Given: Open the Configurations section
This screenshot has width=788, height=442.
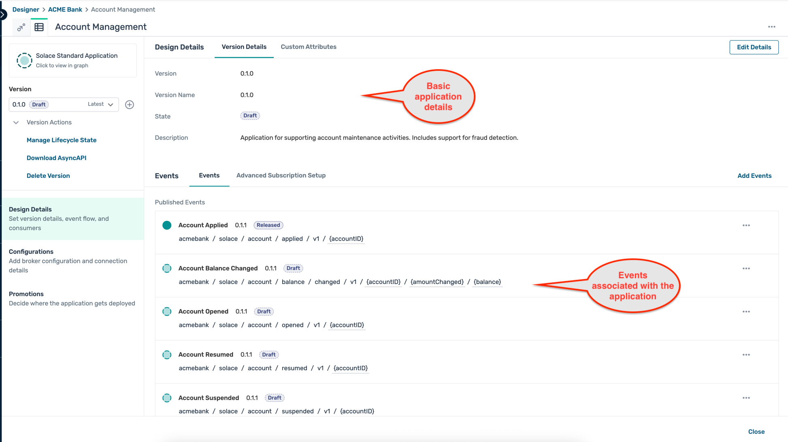Looking at the screenshot, I should coord(31,252).
